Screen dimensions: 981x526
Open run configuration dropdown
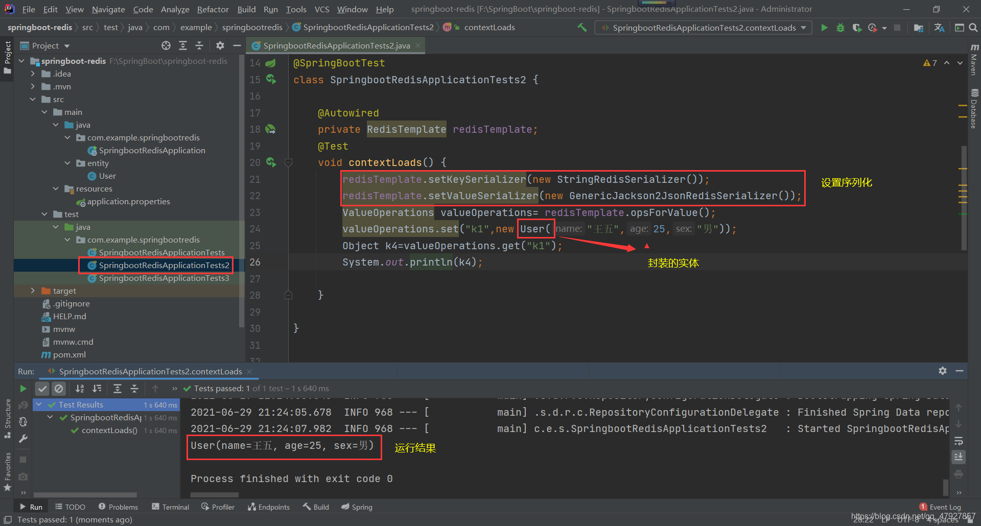(704, 28)
